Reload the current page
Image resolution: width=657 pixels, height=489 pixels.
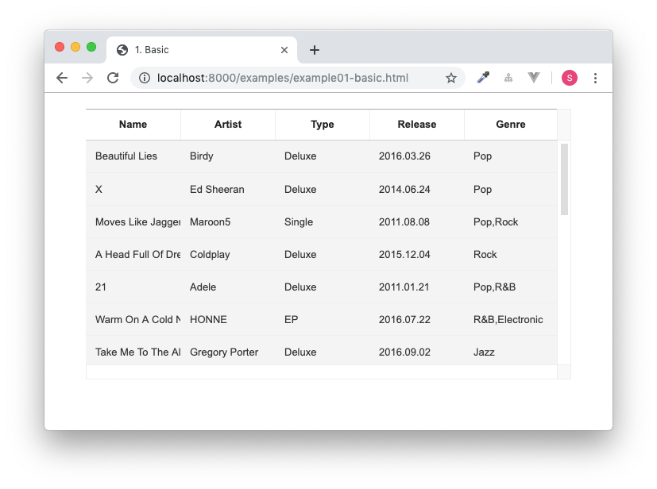(113, 78)
